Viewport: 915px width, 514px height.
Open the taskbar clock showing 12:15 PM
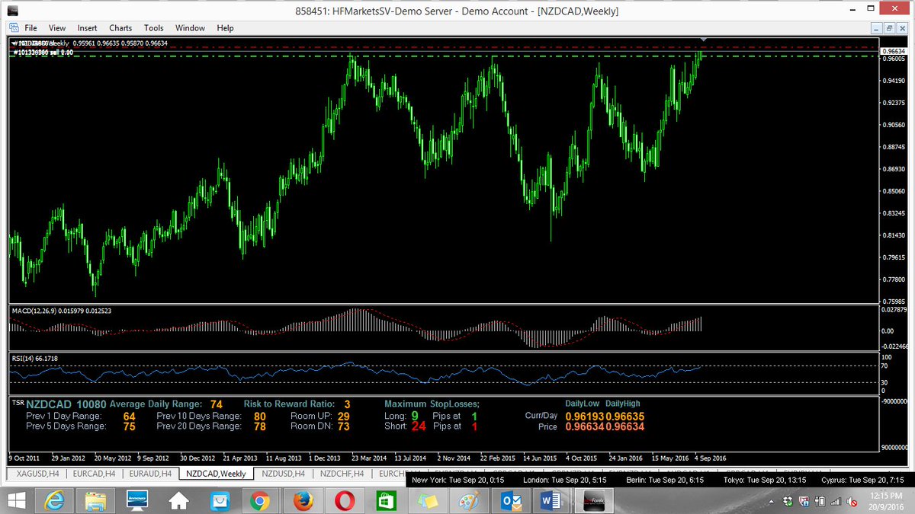pos(884,501)
